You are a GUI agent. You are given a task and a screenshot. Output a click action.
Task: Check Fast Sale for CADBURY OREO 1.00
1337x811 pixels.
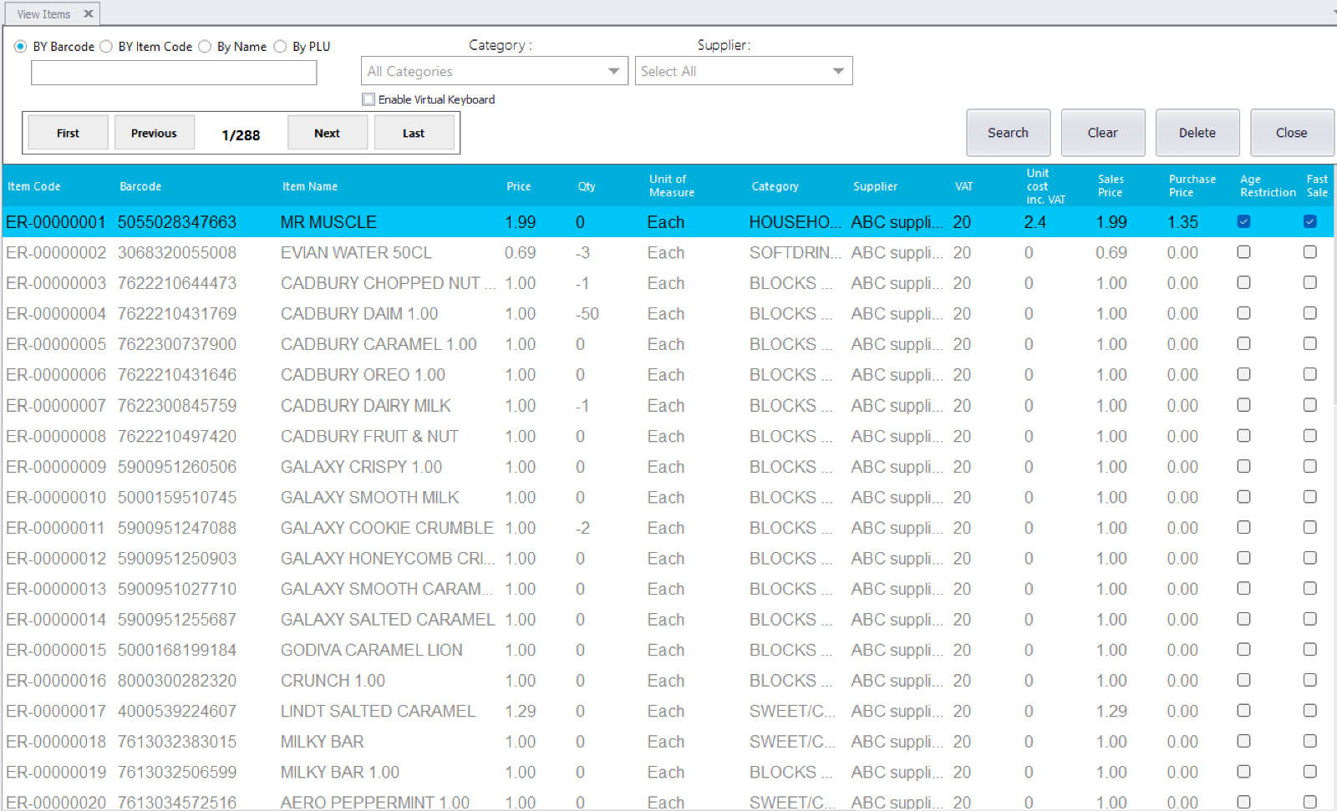[1309, 374]
